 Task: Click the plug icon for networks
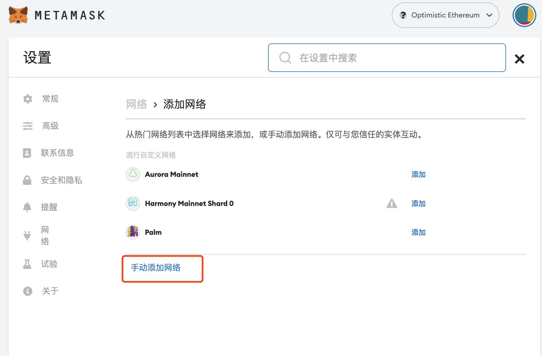coord(27,235)
